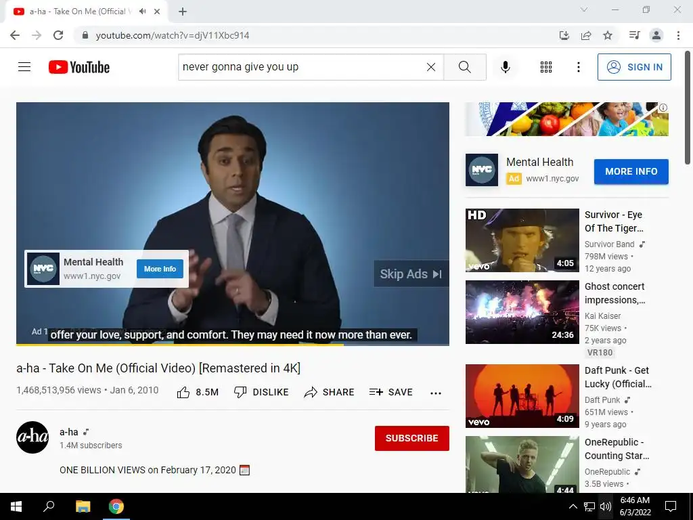The width and height of the screenshot is (693, 520).
Task: Start voice search with microphone icon
Action: pos(506,67)
